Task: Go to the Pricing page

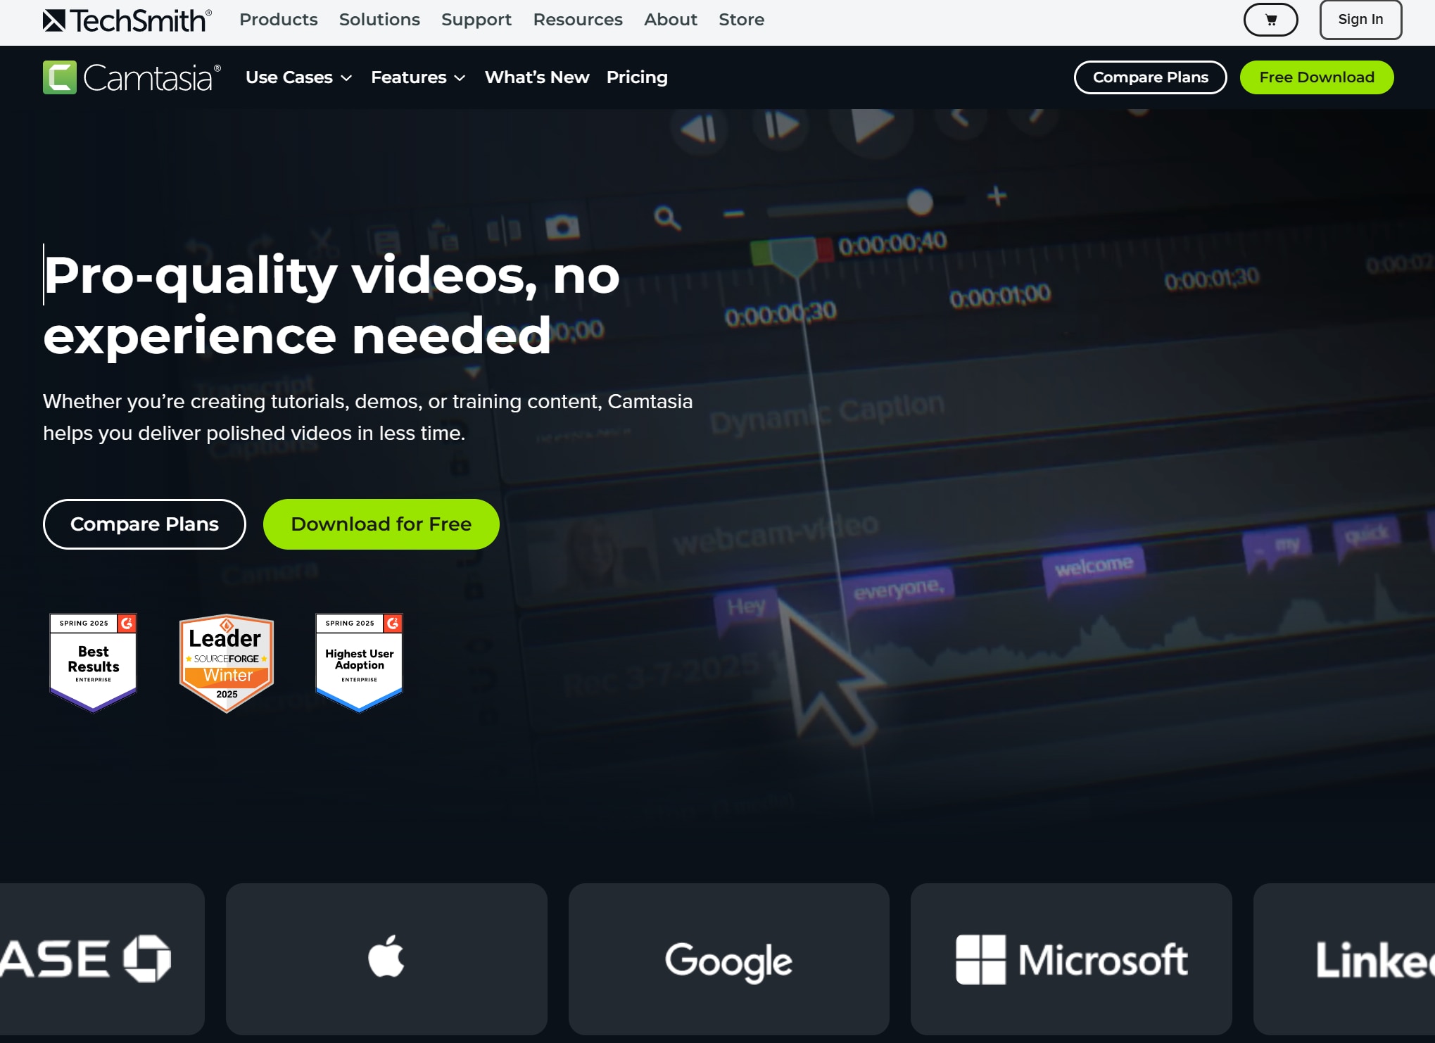Action: (637, 77)
